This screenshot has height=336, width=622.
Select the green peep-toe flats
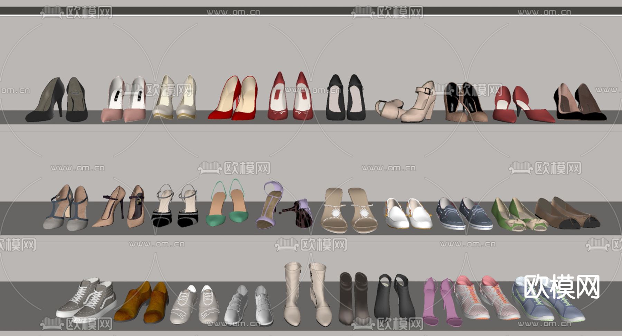(x=519, y=215)
